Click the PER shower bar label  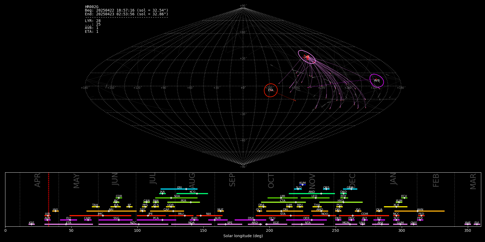point(183,201)
